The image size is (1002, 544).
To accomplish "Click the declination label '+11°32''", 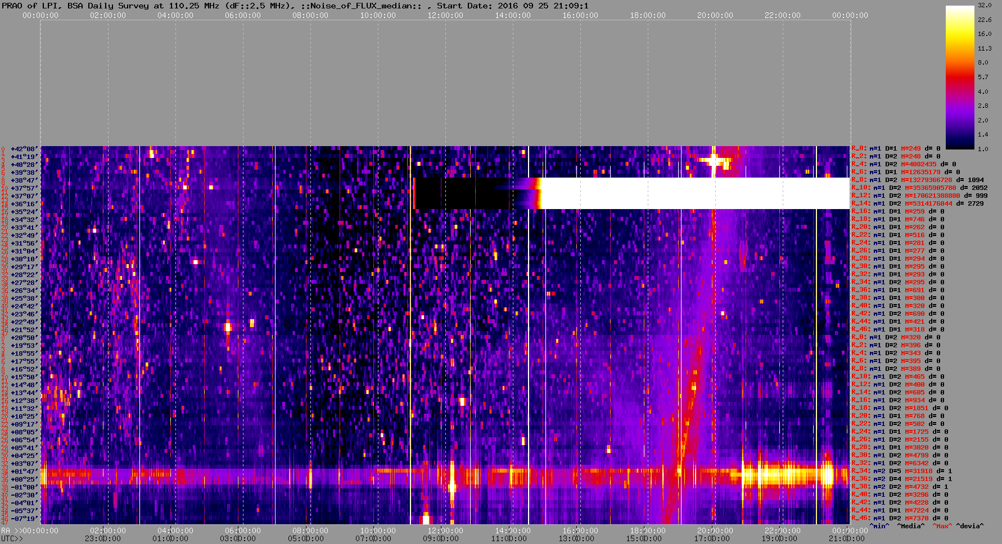I will click(x=24, y=409).
